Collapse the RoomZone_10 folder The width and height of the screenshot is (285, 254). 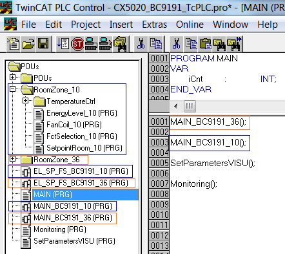pyautogui.click(x=13, y=89)
